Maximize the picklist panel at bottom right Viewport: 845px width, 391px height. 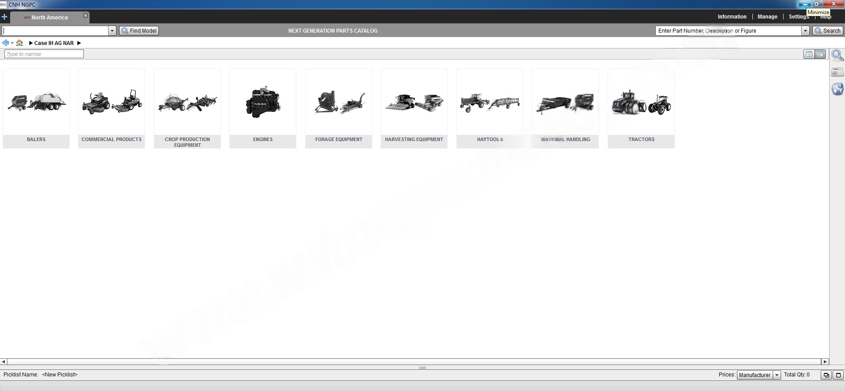pos(838,375)
